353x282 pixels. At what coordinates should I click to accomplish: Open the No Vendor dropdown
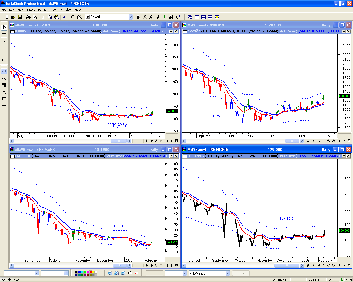[x=228, y=273]
